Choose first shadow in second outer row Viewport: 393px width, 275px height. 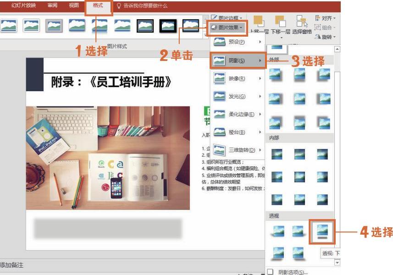coord(276,99)
